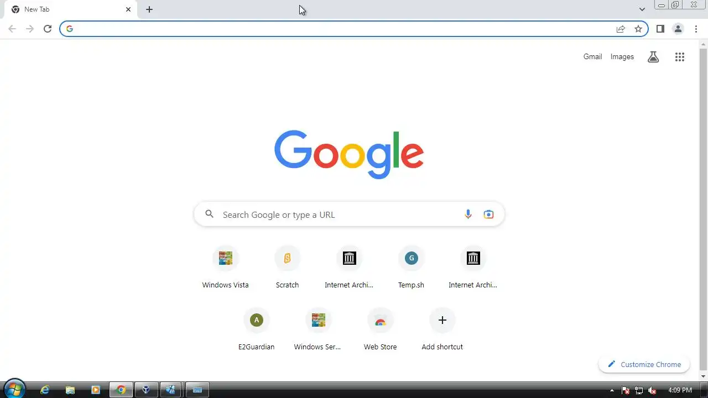Expand the tab search dropdown arrow
Image resolution: width=708 pixels, height=398 pixels.
click(x=642, y=9)
